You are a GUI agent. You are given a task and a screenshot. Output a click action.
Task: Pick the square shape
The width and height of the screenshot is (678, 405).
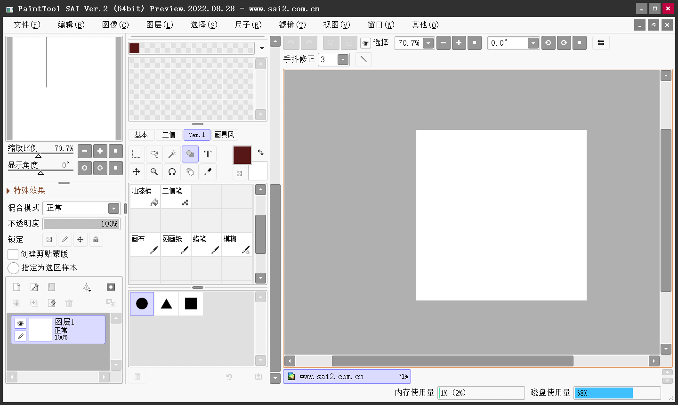191,304
